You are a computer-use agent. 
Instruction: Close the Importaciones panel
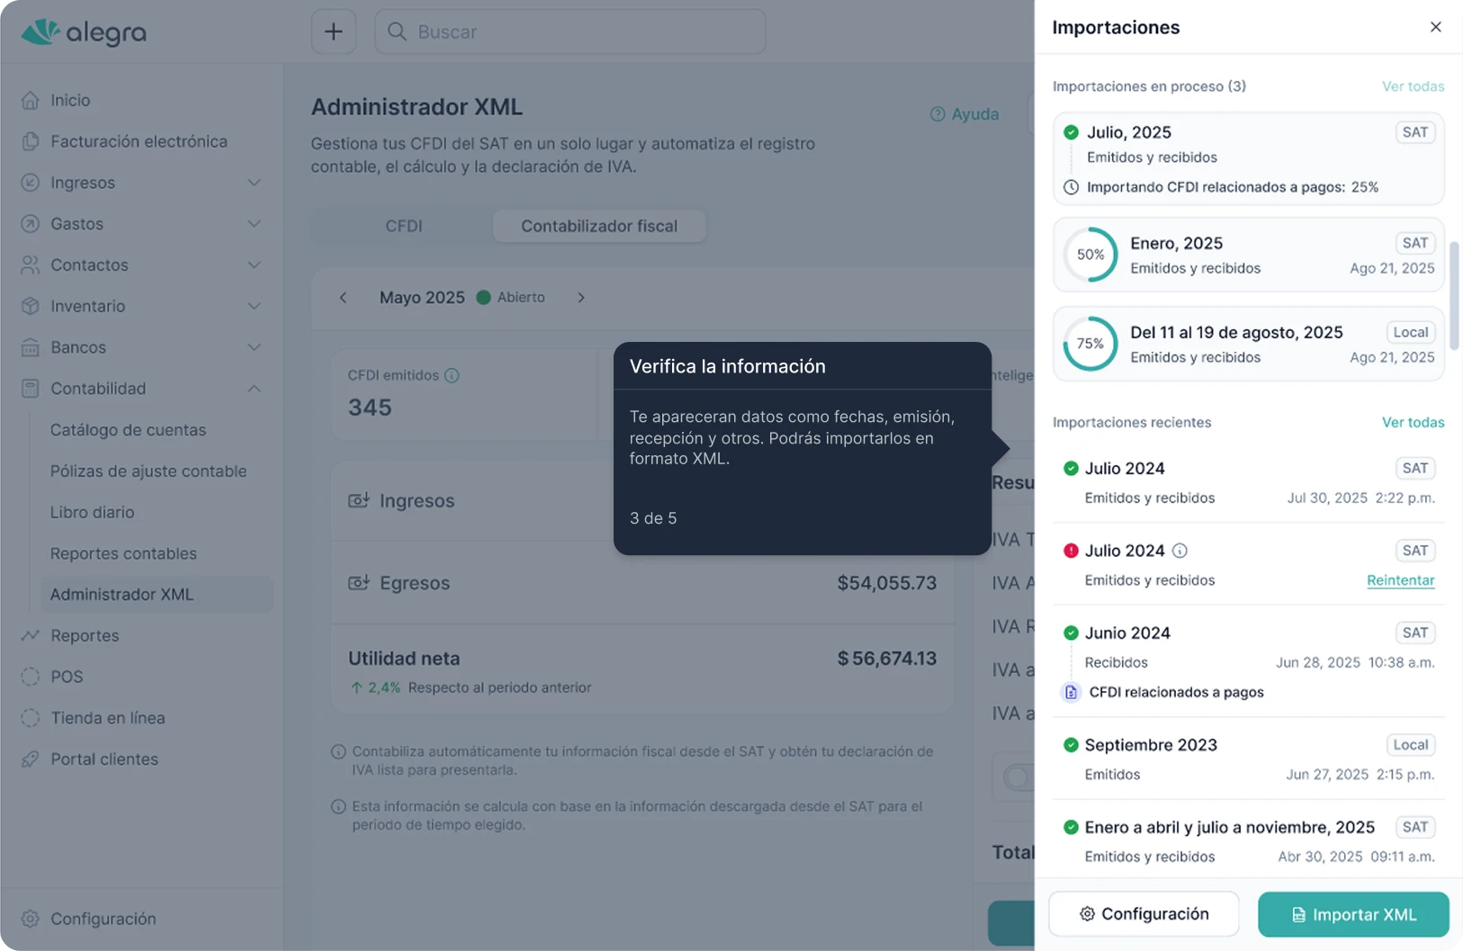[1435, 27]
